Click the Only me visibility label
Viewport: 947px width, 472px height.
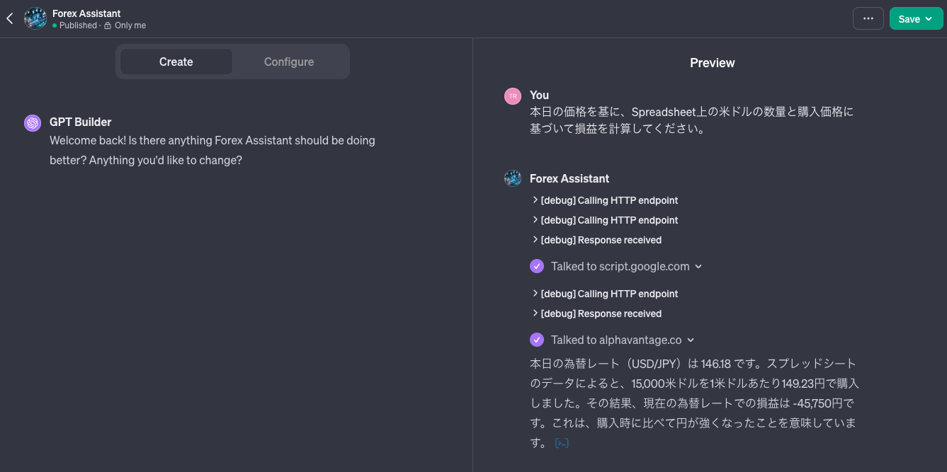[130, 25]
